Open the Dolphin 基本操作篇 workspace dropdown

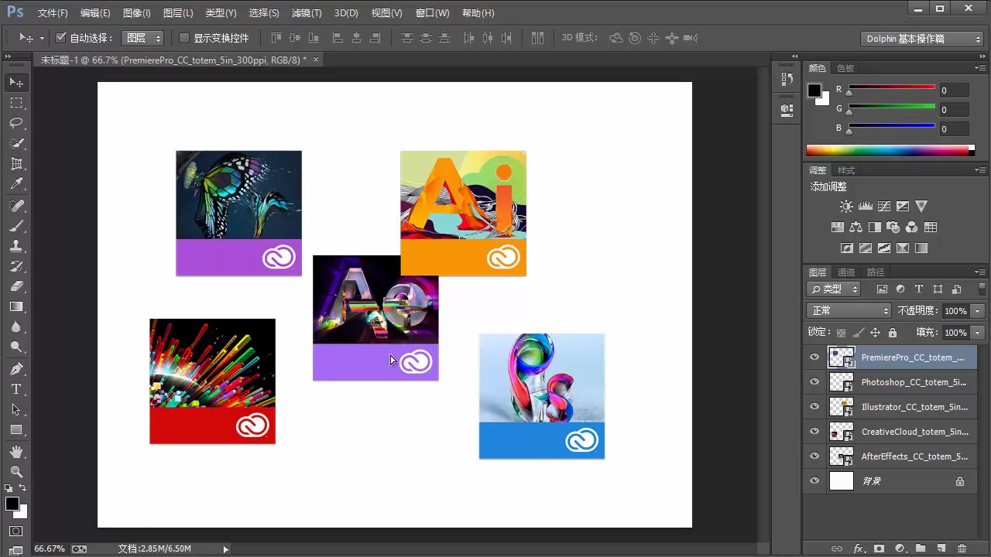pyautogui.click(x=922, y=39)
